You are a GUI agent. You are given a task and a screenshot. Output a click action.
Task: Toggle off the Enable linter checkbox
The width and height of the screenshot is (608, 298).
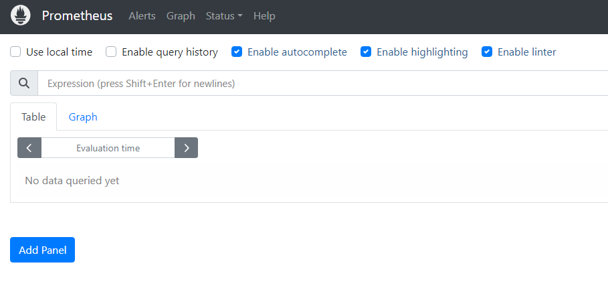(487, 52)
